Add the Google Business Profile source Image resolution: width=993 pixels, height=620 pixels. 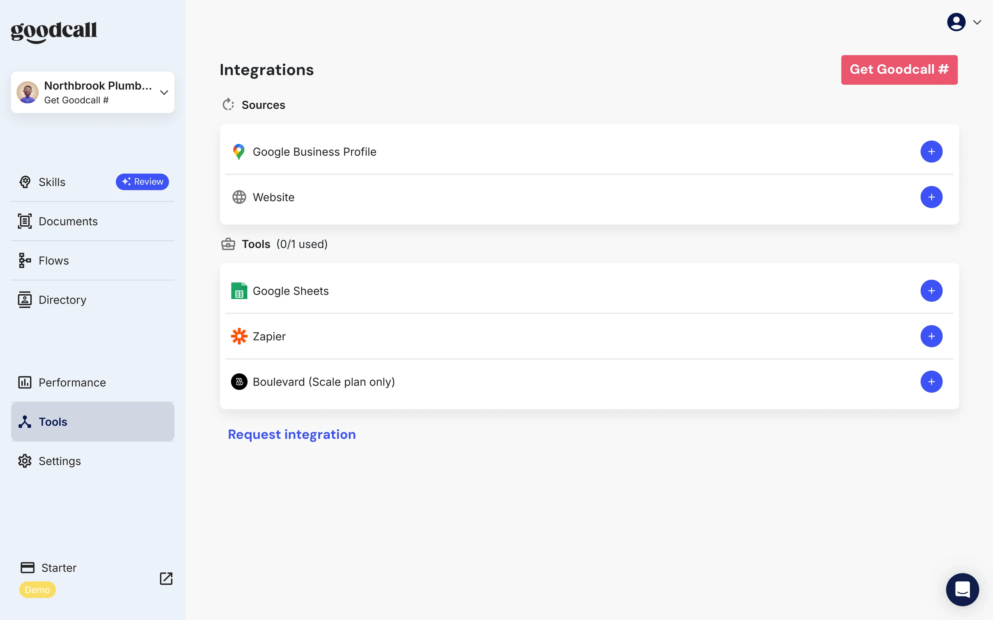931,152
